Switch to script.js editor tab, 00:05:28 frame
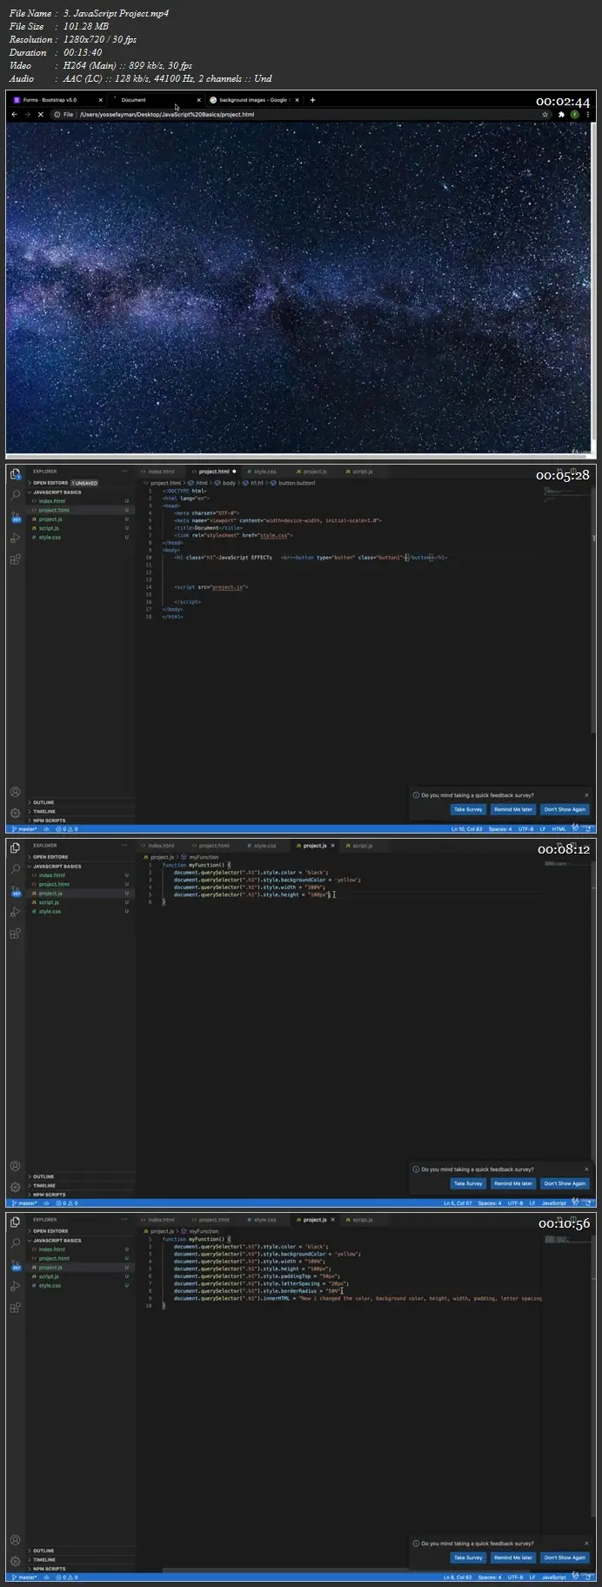Viewport: 602px width, 1587px height. pyautogui.click(x=362, y=472)
